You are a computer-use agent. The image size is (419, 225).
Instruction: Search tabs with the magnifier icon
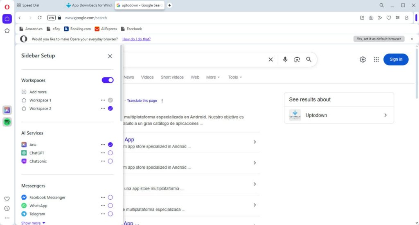point(382,5)
